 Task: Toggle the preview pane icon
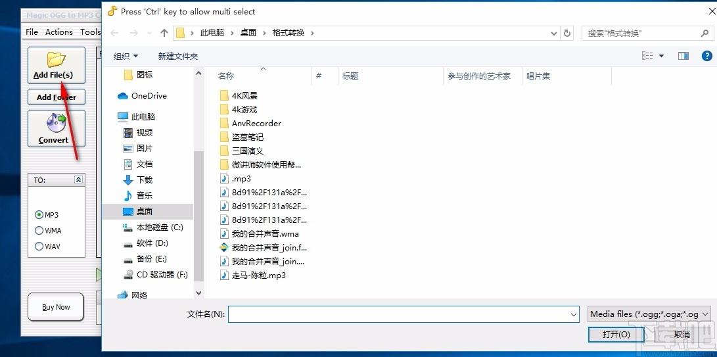683,56
